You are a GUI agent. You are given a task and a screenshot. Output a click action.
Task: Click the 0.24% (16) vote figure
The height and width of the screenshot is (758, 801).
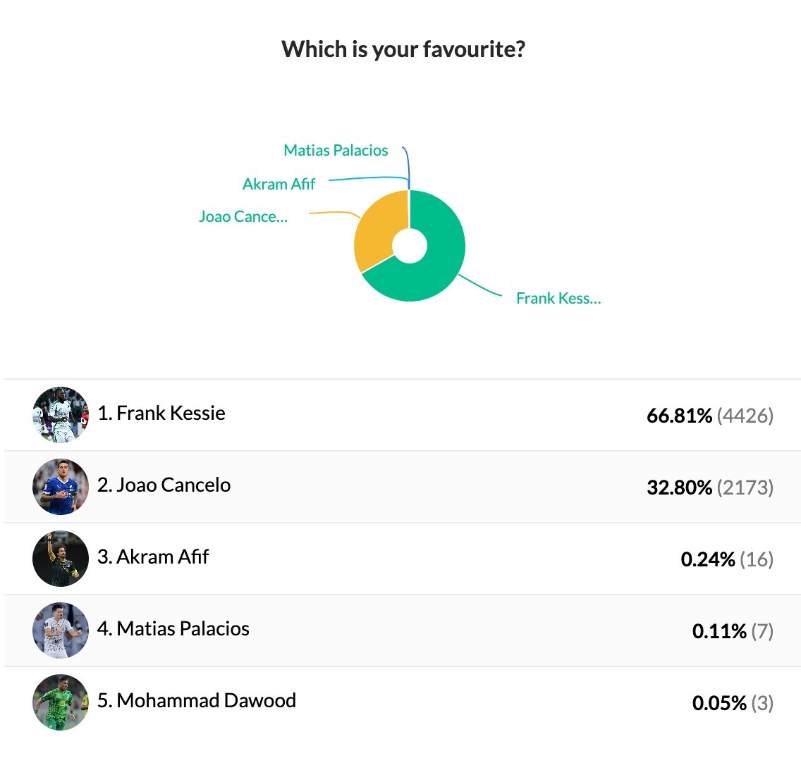(727, 559)
